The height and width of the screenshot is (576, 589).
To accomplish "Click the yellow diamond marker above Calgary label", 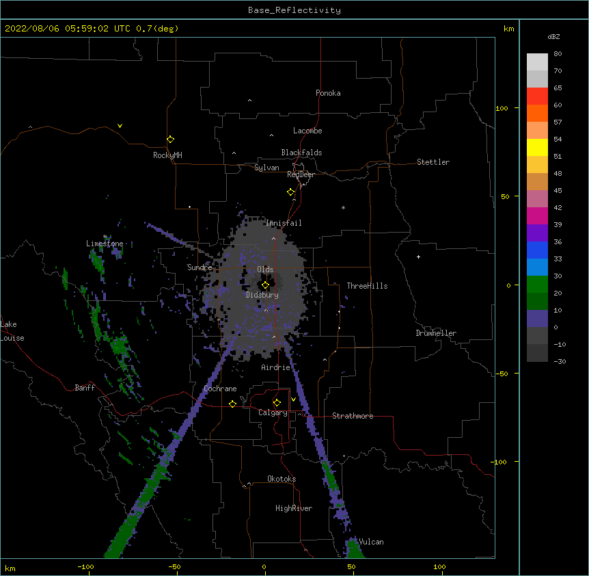I will click(x=277, y=403).
